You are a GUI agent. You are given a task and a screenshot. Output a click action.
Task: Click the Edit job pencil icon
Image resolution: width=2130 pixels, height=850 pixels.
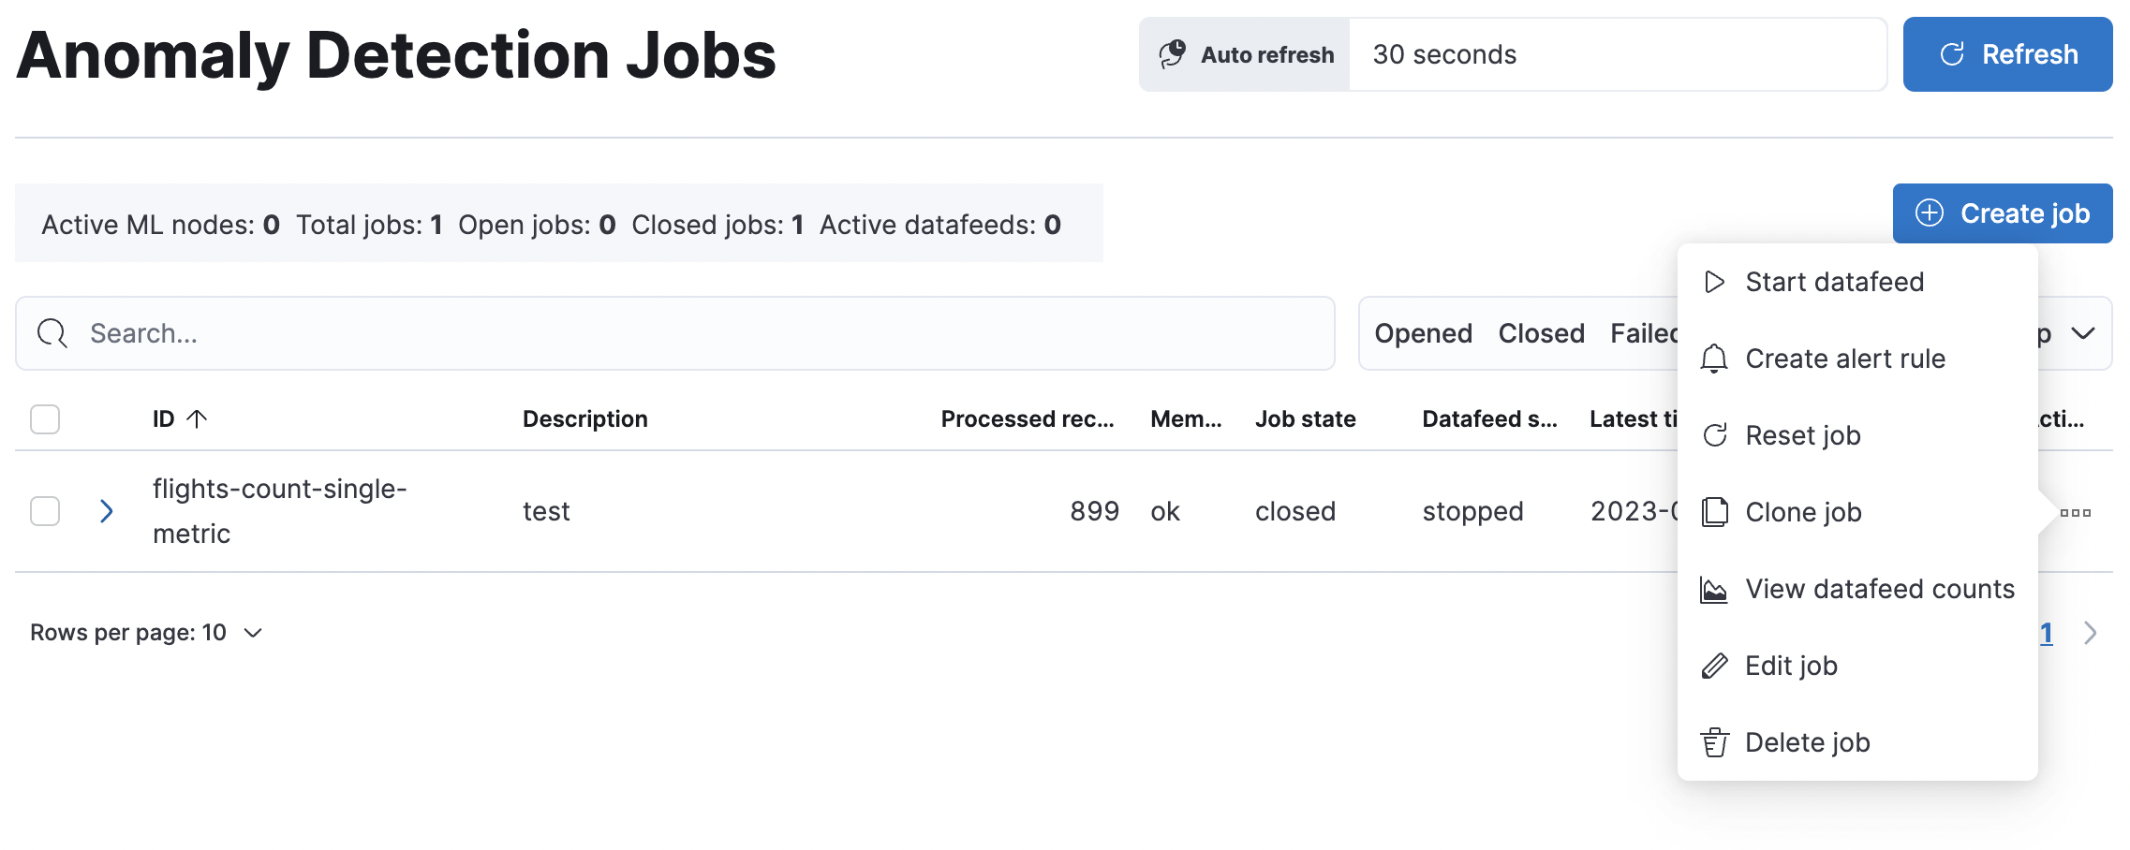coord(1715,666)
